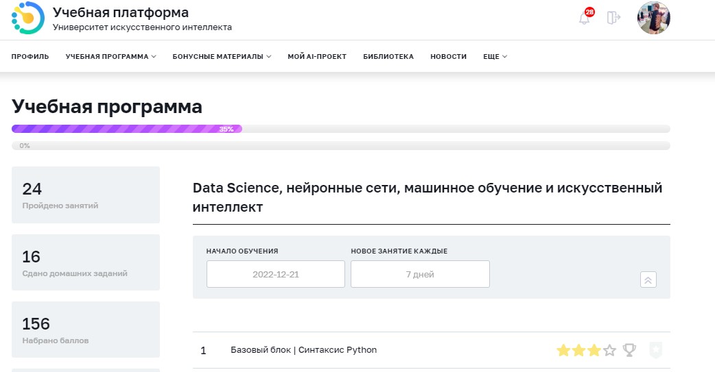Expand the Учебная программа menu dropdown
715x372 pixels.
pyautogui.click(x=110, y=57)
